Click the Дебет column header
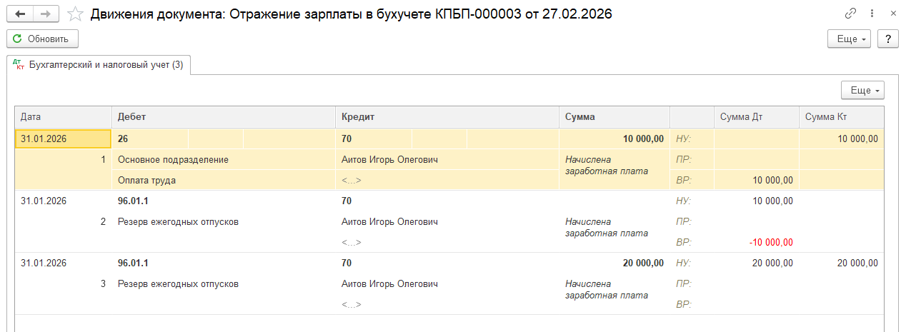The image size is (906, 332). 223,116
